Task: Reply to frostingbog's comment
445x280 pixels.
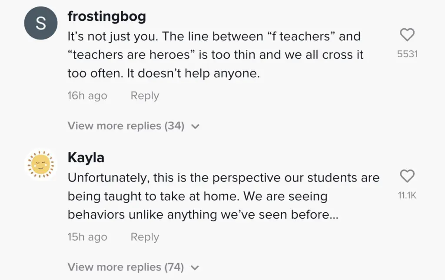Action: (145, 96)
